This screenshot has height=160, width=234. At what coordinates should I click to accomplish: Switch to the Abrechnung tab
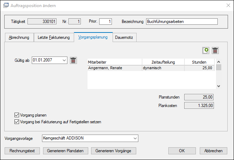click(x=19, y=37)
